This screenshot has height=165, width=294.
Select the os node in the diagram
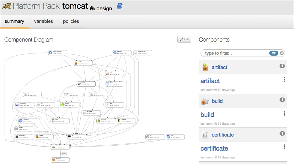(x=77, y=137)
